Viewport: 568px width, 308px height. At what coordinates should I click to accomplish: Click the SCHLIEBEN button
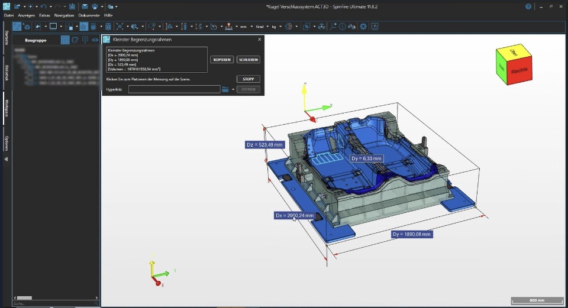click(x=248, y=60)
